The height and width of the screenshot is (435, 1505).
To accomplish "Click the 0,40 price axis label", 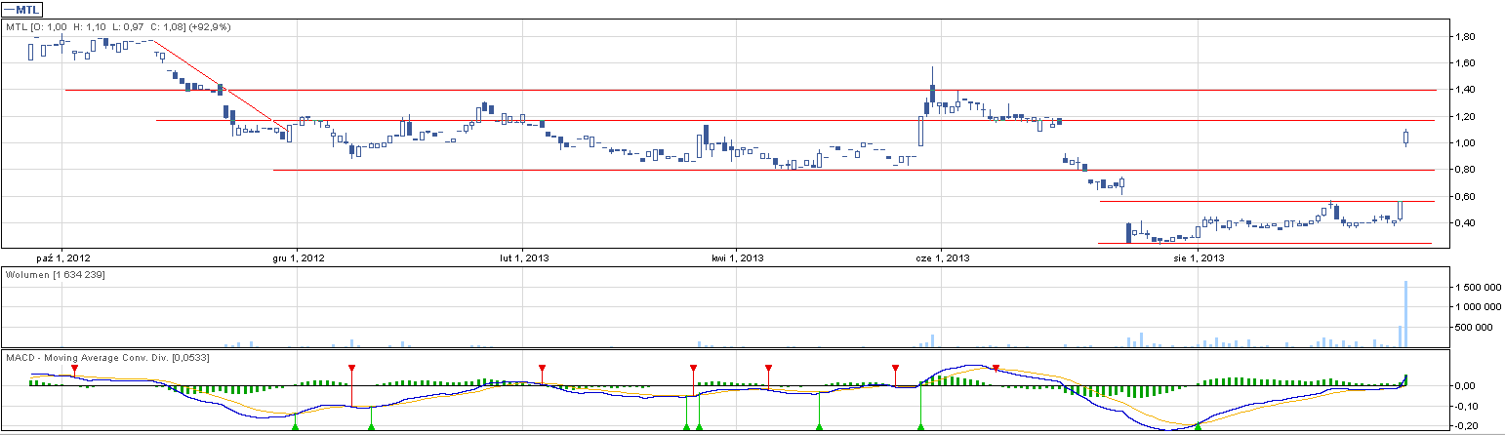I will point(1464,223).
